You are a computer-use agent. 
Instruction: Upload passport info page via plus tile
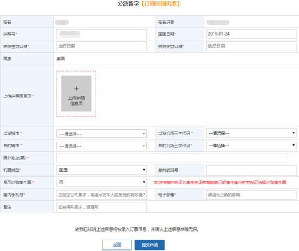pos(76,93)
